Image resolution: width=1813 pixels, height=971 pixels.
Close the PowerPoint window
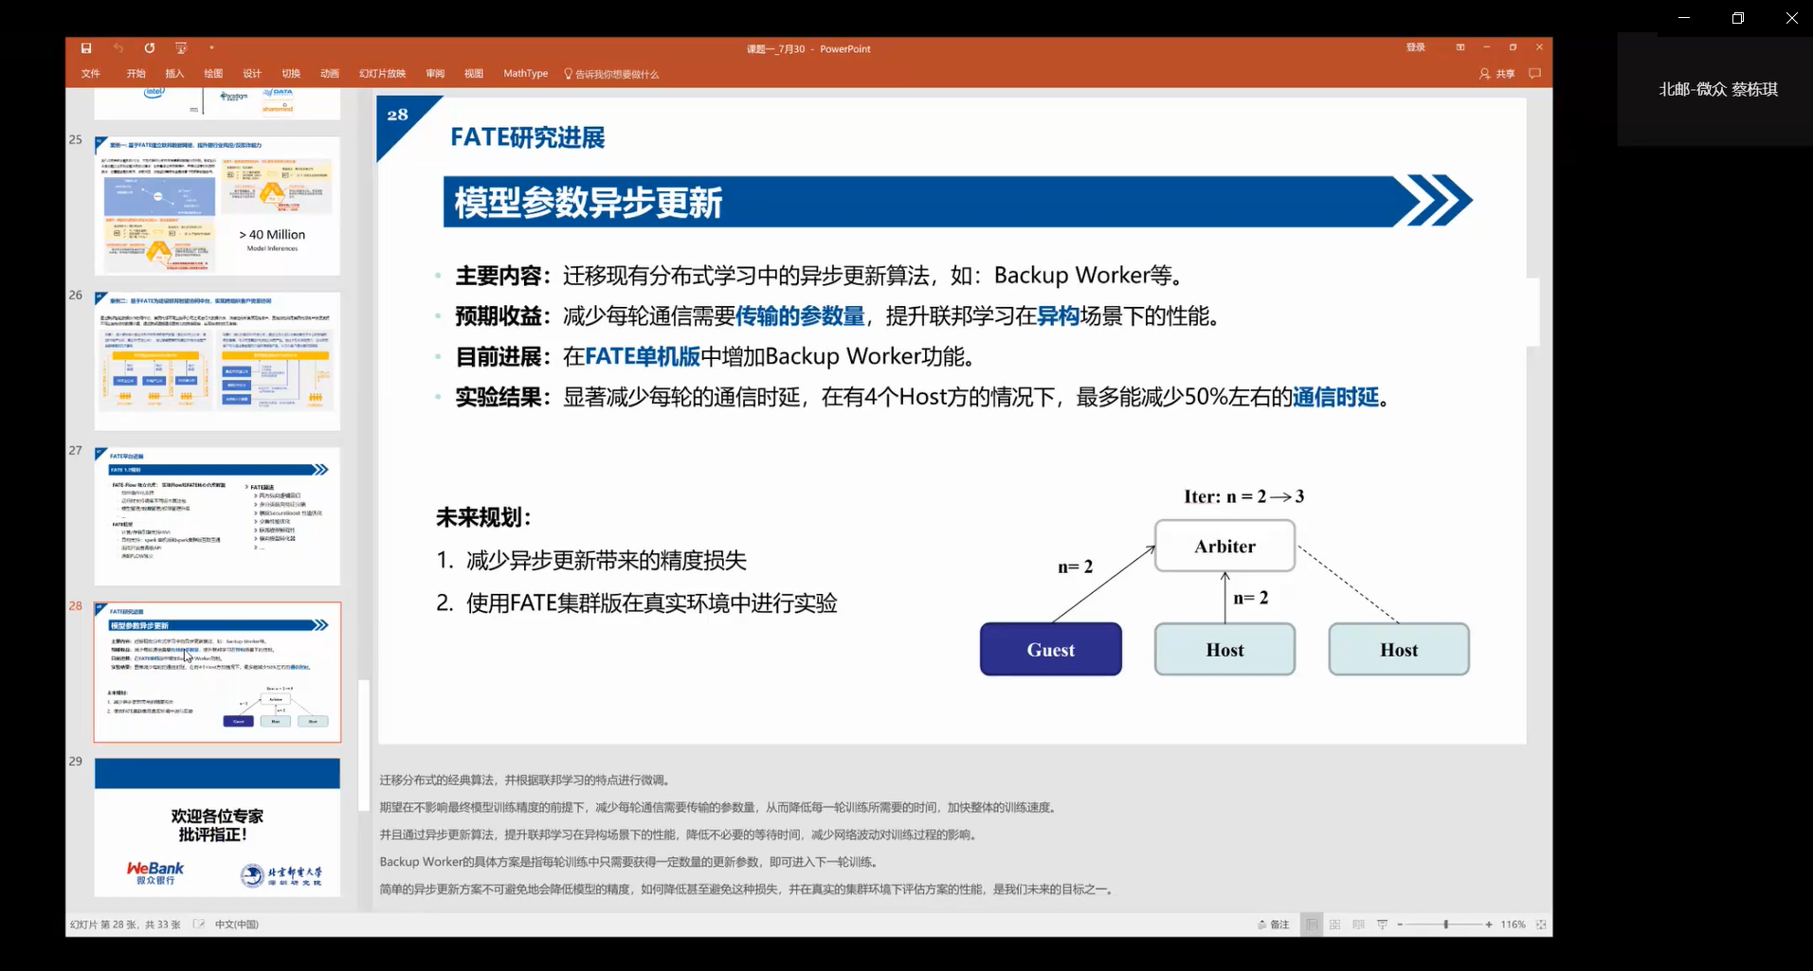pos(1539,47)
